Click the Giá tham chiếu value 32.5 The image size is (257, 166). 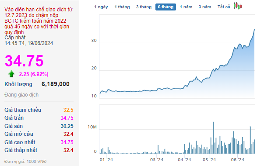pos(68,110)
